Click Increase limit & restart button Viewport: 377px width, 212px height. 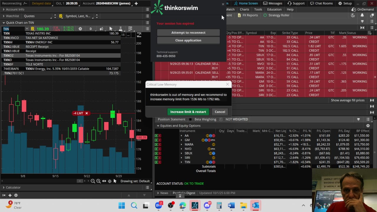(x=188, y=112)
